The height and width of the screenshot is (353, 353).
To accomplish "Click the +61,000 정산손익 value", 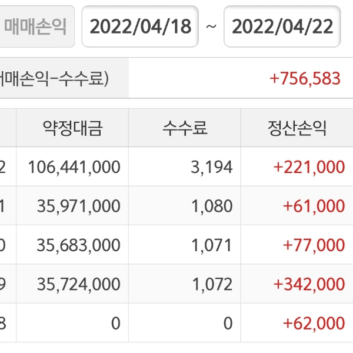I will (314, 206).
